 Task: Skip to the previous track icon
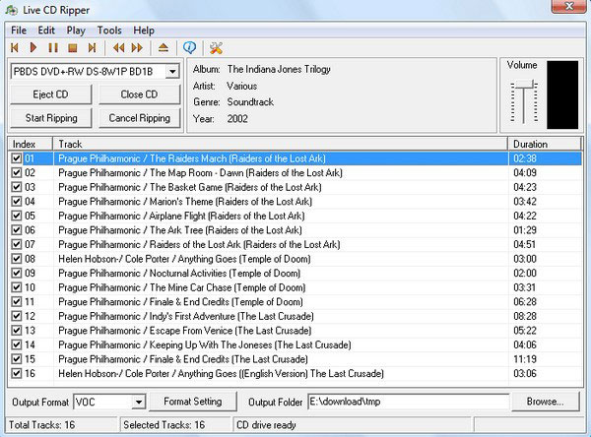pyautogui.click(x=16, y=47)
